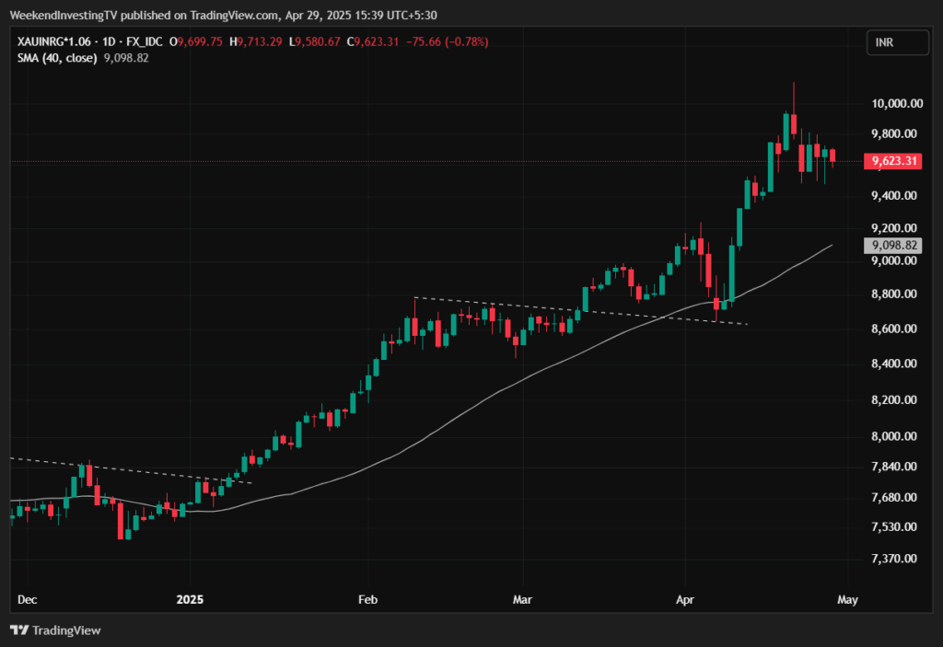Click the open value O9,699.75
943x647 pixels.
pos(196,41)
